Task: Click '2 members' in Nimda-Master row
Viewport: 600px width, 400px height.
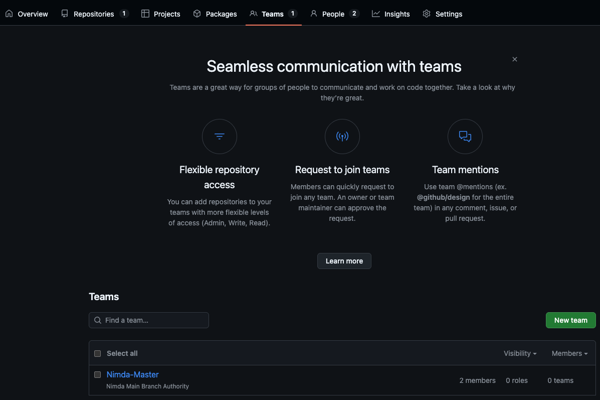Action: [477, 380]
